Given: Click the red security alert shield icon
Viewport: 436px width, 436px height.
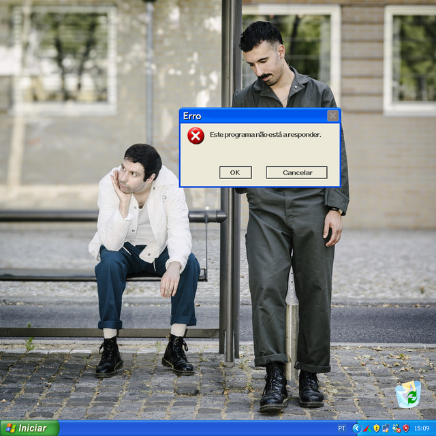Looking at the screenshot, I should point(405,429).
